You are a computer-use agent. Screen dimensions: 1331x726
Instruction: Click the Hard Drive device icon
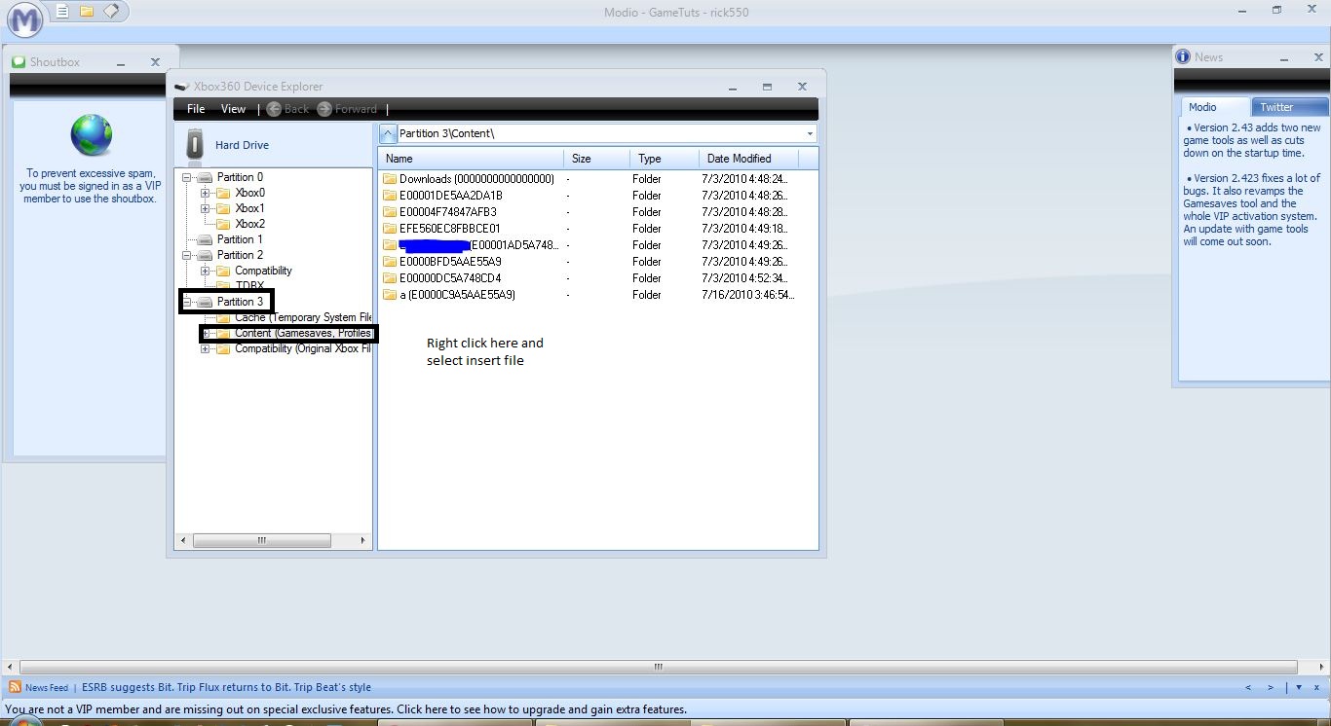196,145
